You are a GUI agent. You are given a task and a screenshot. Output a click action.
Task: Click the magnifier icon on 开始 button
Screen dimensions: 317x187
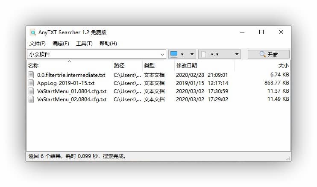click(x=262, y=54)
